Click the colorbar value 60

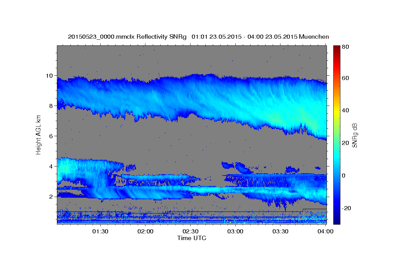(x=346, y=78)
